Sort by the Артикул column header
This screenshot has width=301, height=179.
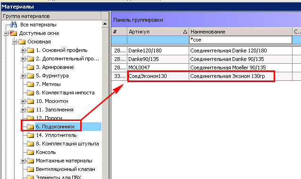tap(158, 32)
